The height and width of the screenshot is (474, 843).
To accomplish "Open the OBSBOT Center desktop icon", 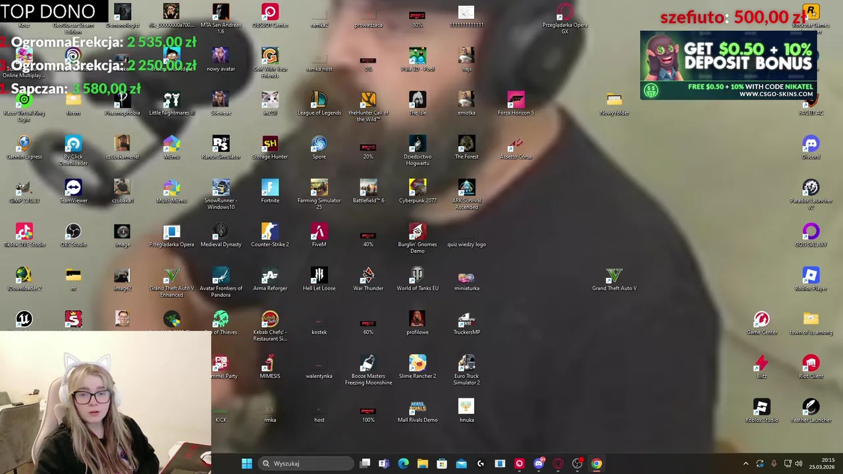I will [x=270, y=16].
